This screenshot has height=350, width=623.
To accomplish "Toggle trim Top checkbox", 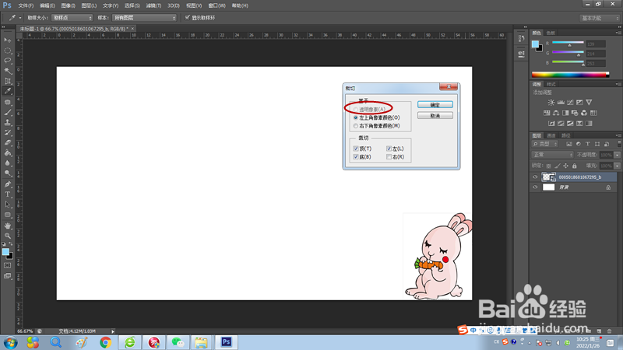I will (356, 149).
